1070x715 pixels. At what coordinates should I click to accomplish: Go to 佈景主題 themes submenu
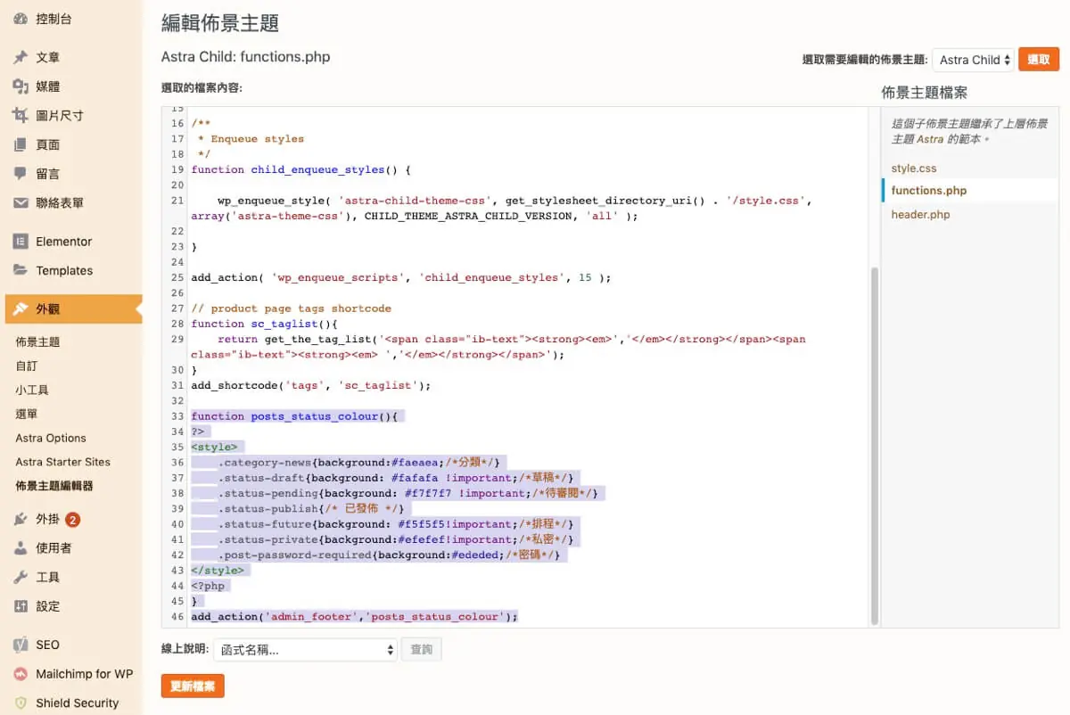coord(37,342)
